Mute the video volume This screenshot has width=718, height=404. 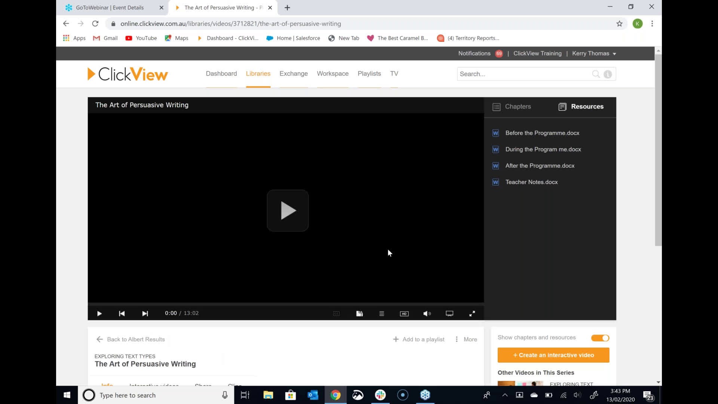[x=427, y=313]
